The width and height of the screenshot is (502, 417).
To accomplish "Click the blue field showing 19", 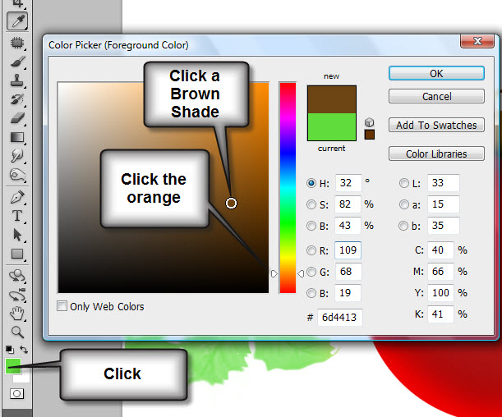I will (348, 293).
